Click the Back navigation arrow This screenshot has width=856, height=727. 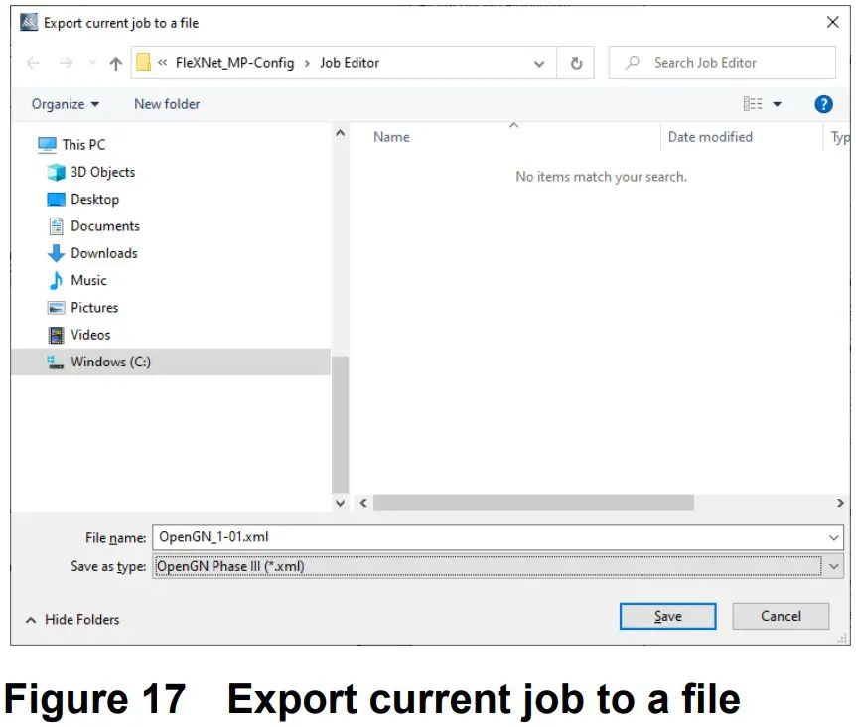point(34,64)
